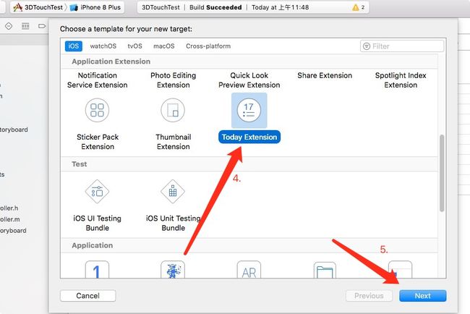470x314 pixels.
Task: Open the 3DTouchTest scheme selector
Action: click(x=38, y=7)
